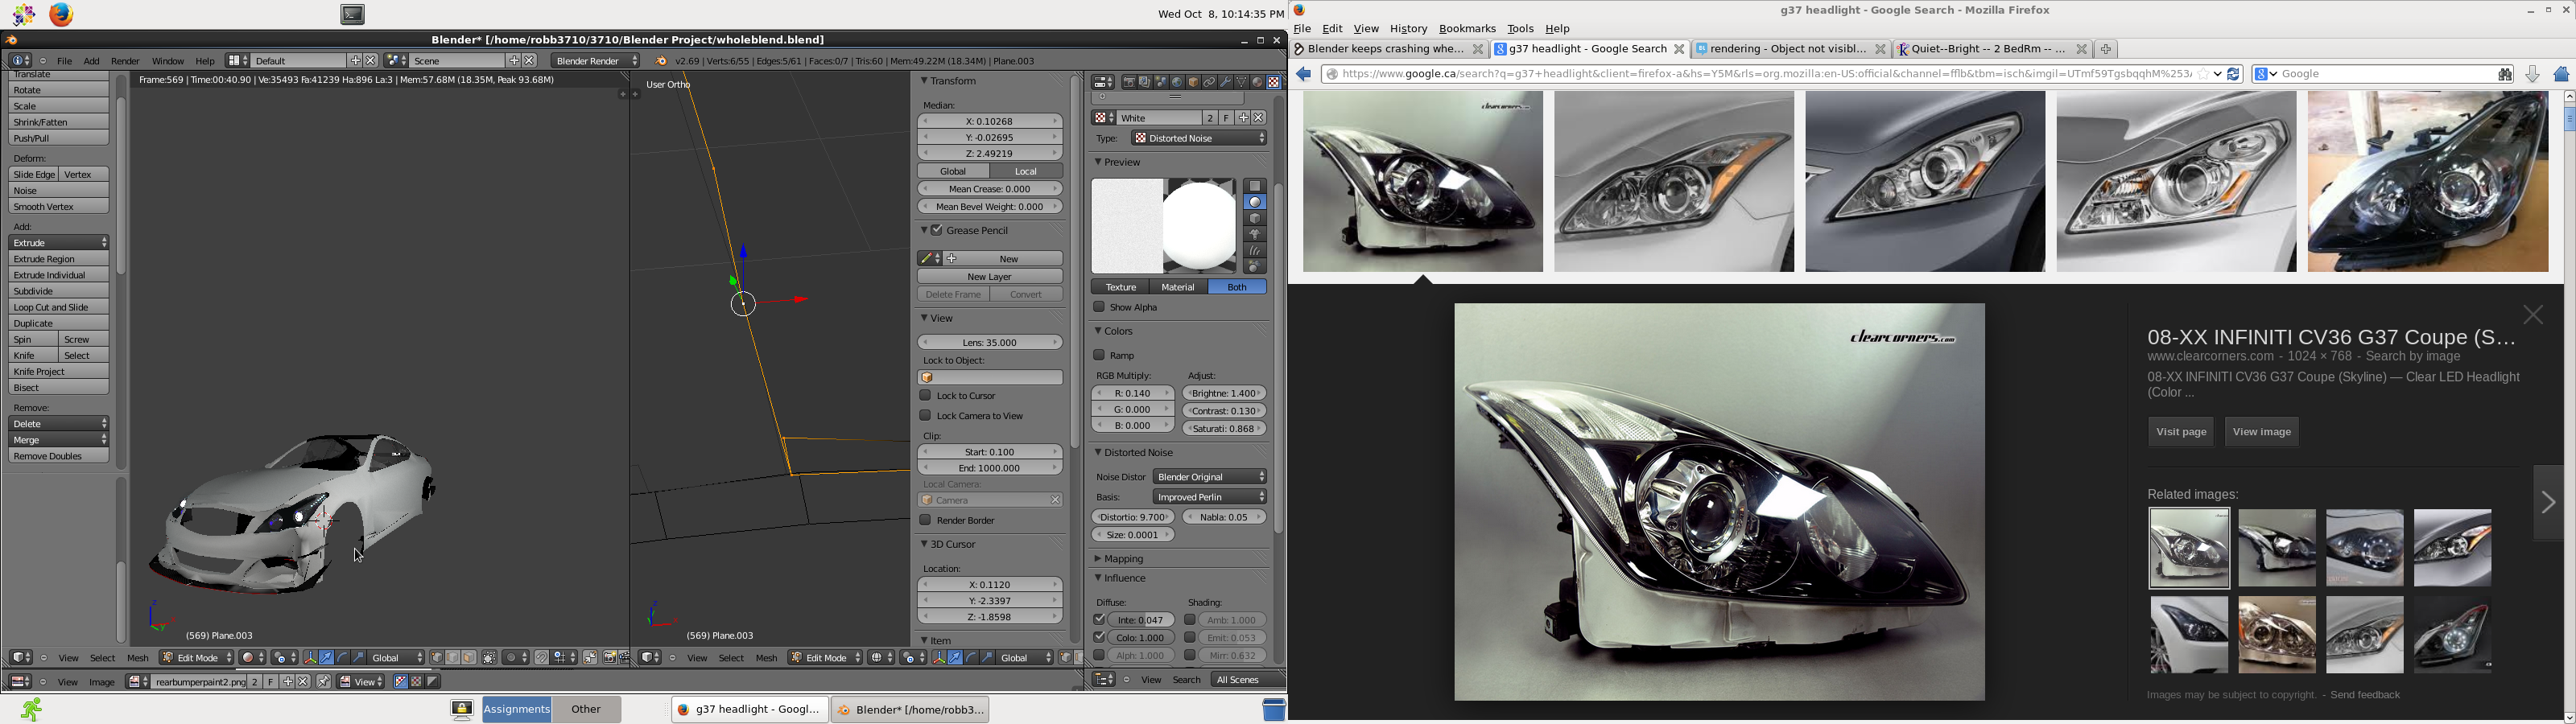Image resolution: width=2576 pixels, height=724 pixels.
Task: Enable Lock to Cursor checkbox
Action: (x=926, y=396)
